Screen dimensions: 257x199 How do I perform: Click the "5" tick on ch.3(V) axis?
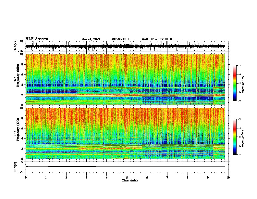[22, 162]
